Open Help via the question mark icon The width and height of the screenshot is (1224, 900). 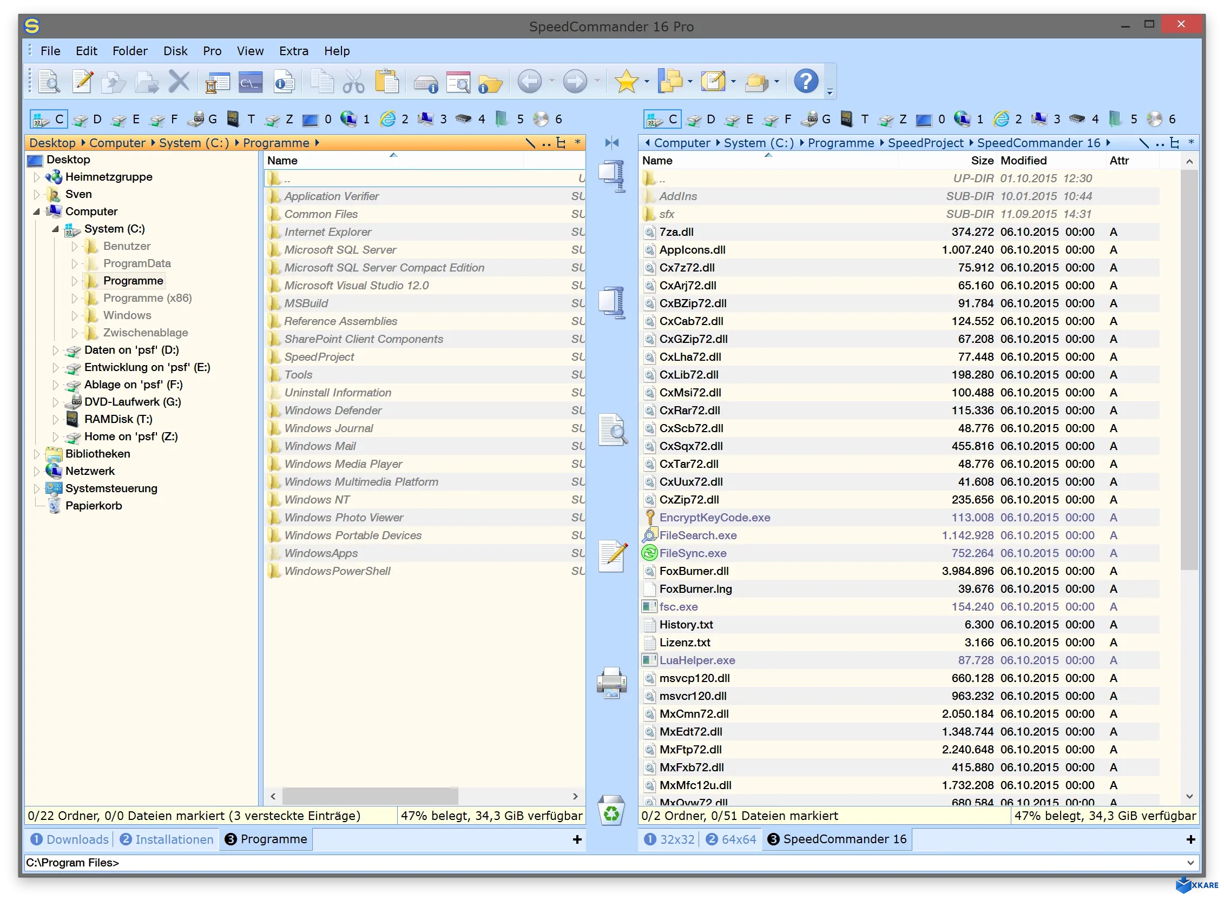pyautogui.click(x=806, y=82)
